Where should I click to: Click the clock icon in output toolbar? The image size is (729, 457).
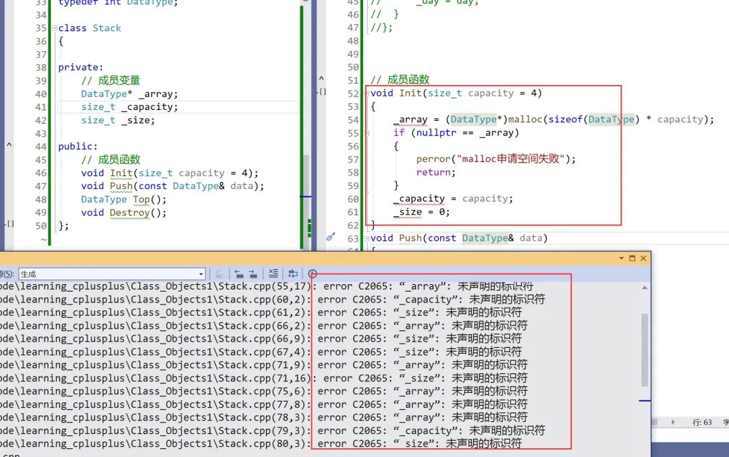313,274
